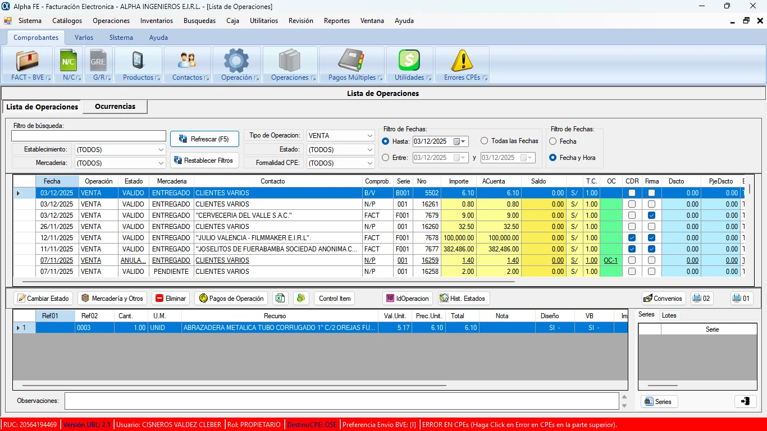Switch to the Ocurrencias tab
The width and height of the screenshot is (767, 431).
tap(115, 107)
